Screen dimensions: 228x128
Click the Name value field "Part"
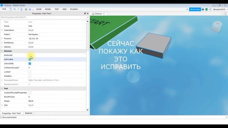pos(57,26)
